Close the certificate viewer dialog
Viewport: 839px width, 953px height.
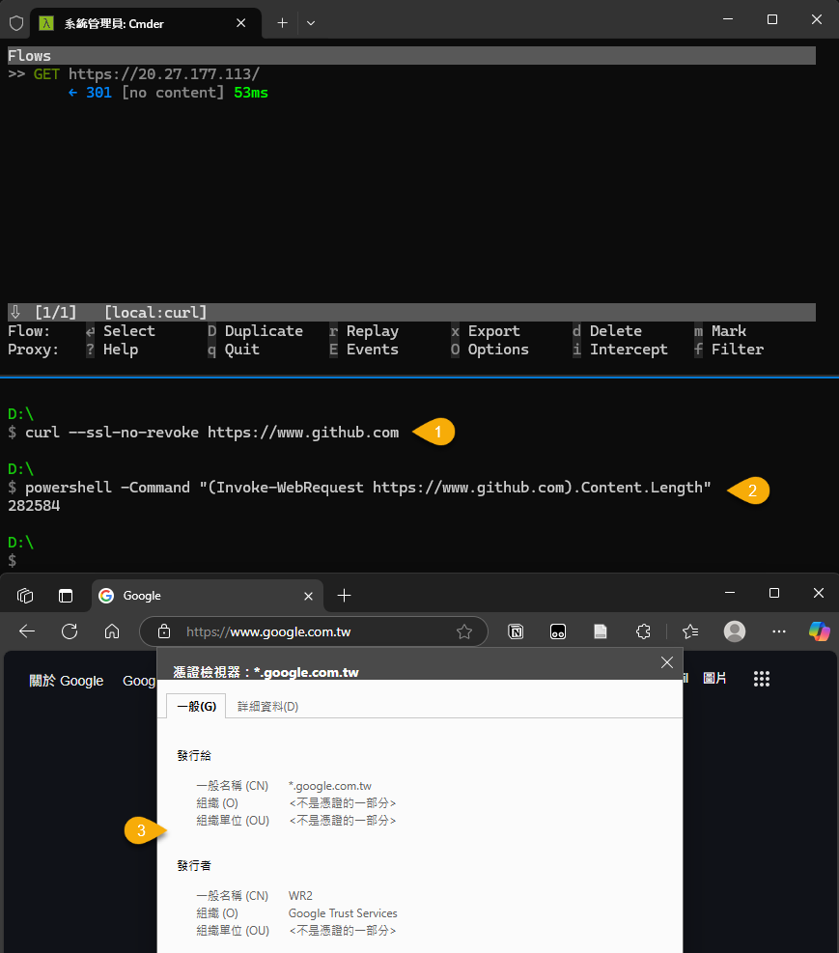(x=666, y=662)
